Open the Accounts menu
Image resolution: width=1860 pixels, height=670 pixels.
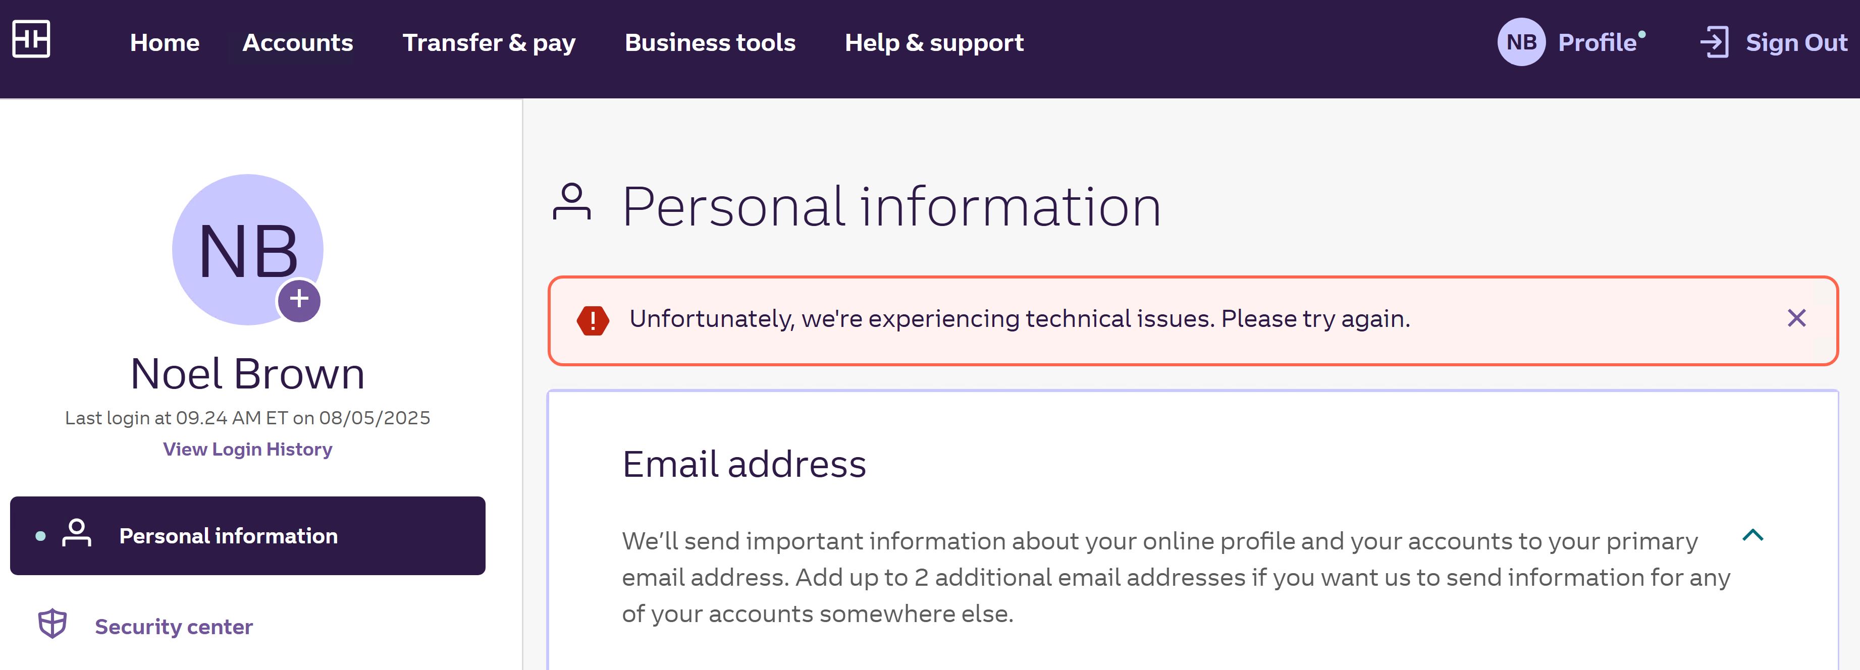[x=297, y=42]
